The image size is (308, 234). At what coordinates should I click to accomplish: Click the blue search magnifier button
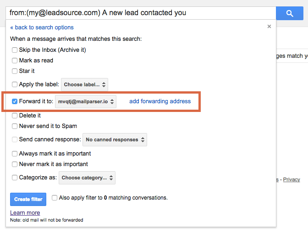click(x=290, y=13)
